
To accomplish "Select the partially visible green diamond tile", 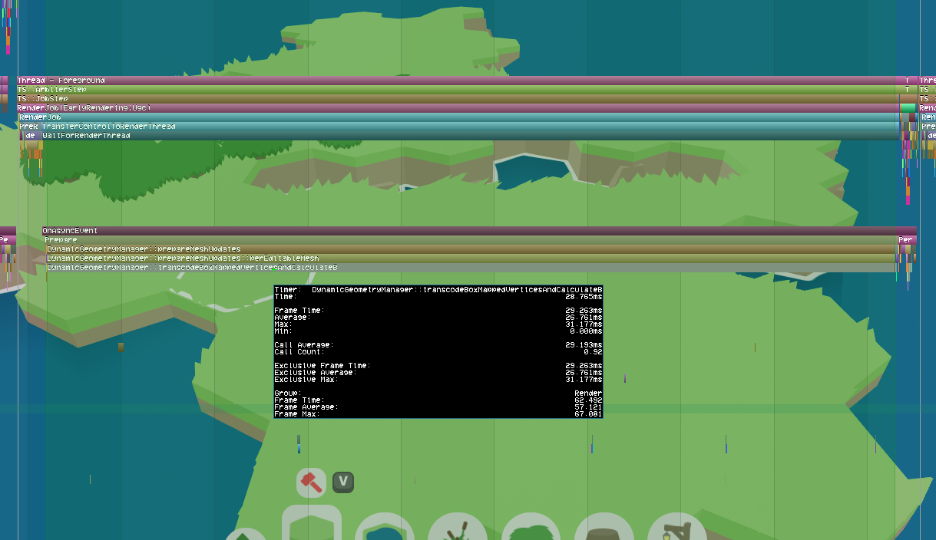I will pos(246,533).
